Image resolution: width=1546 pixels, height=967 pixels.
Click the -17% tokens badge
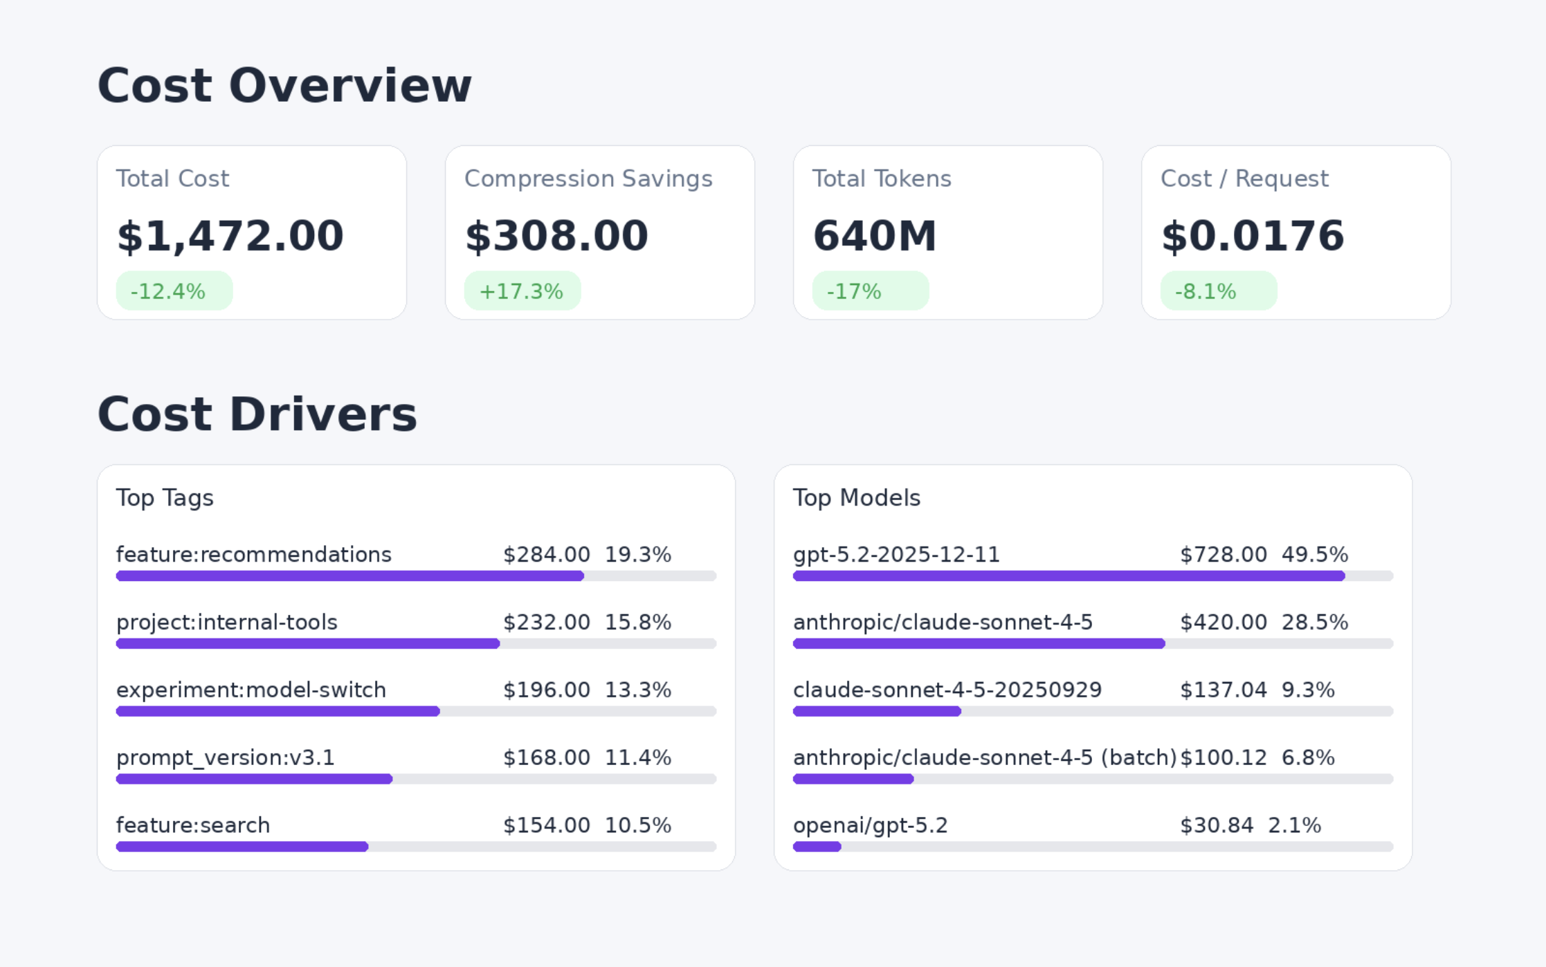click(x=870, y=291)
